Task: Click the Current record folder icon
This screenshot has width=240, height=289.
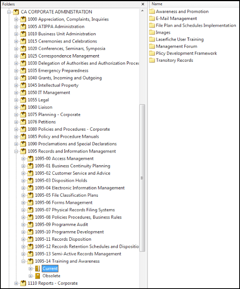Action: [38, 269]
